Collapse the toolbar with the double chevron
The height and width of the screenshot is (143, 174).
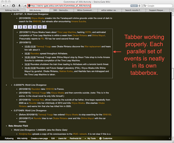[170, 138]
